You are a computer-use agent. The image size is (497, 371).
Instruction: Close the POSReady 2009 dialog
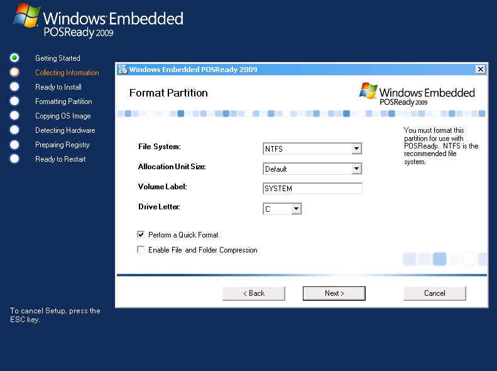tap(481, 69)
